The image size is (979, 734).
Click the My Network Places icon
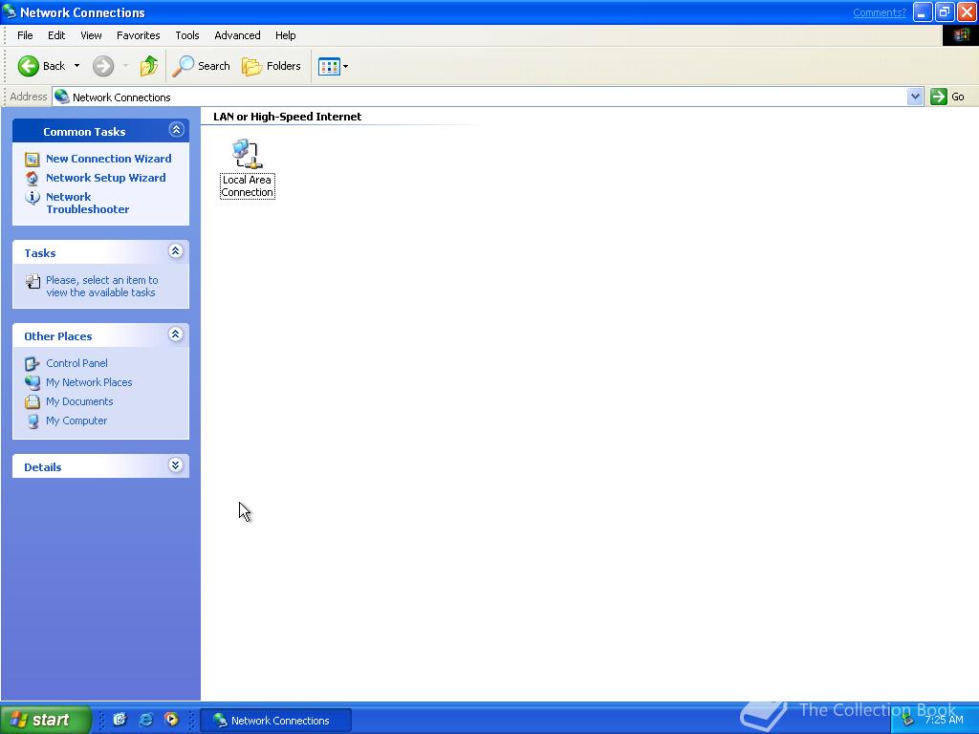coord(32,382)
